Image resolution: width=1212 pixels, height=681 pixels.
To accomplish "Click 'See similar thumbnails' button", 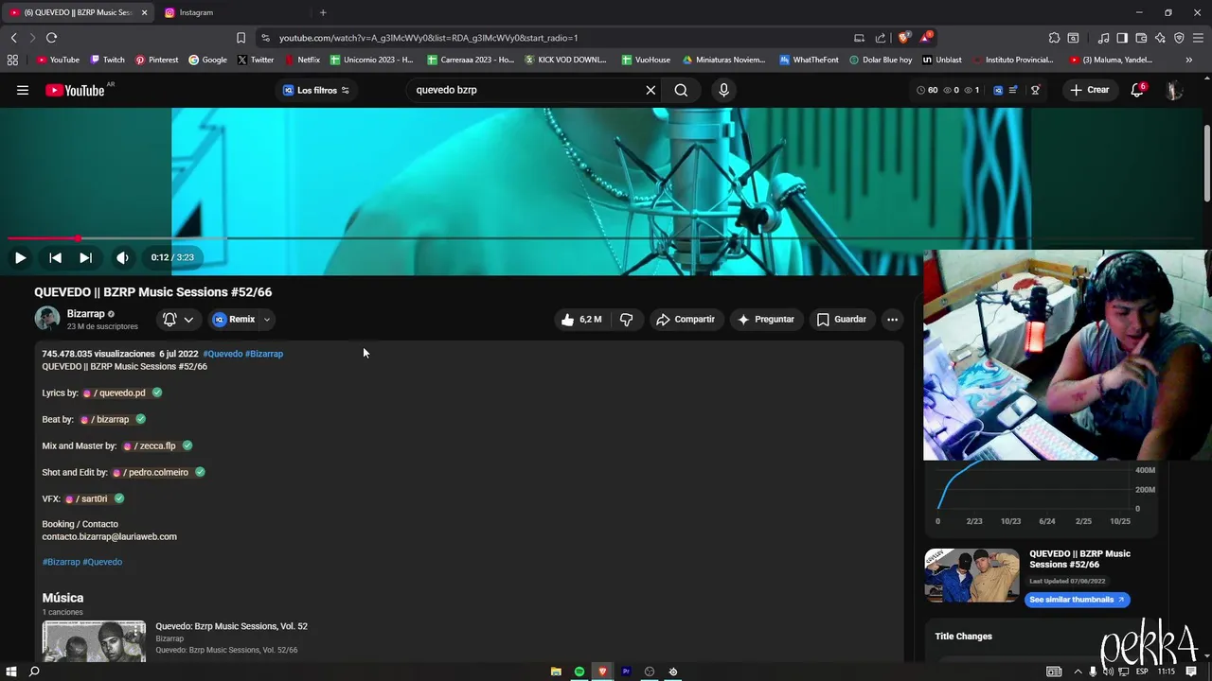I will pos(1077,600).
